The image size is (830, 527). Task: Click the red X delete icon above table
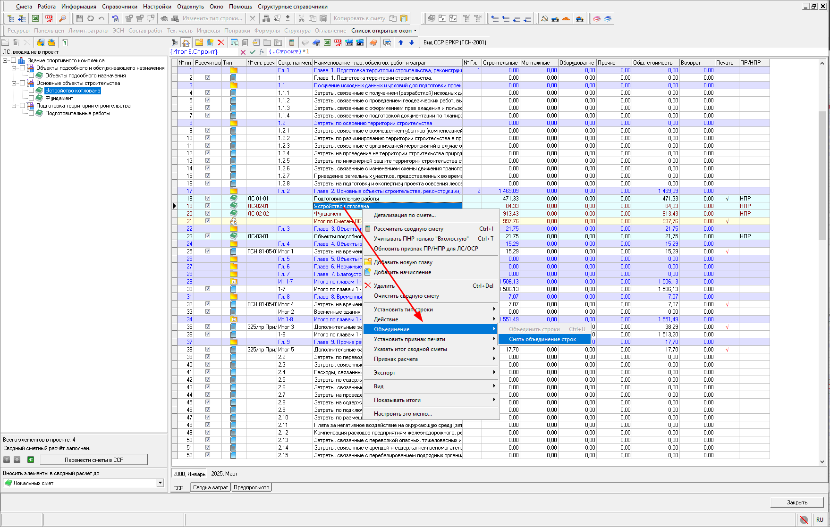pos(221,42)
